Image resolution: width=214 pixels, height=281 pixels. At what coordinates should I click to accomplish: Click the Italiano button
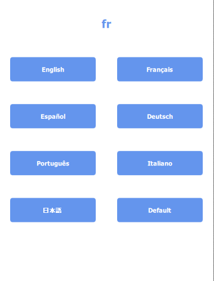[160, 163]
